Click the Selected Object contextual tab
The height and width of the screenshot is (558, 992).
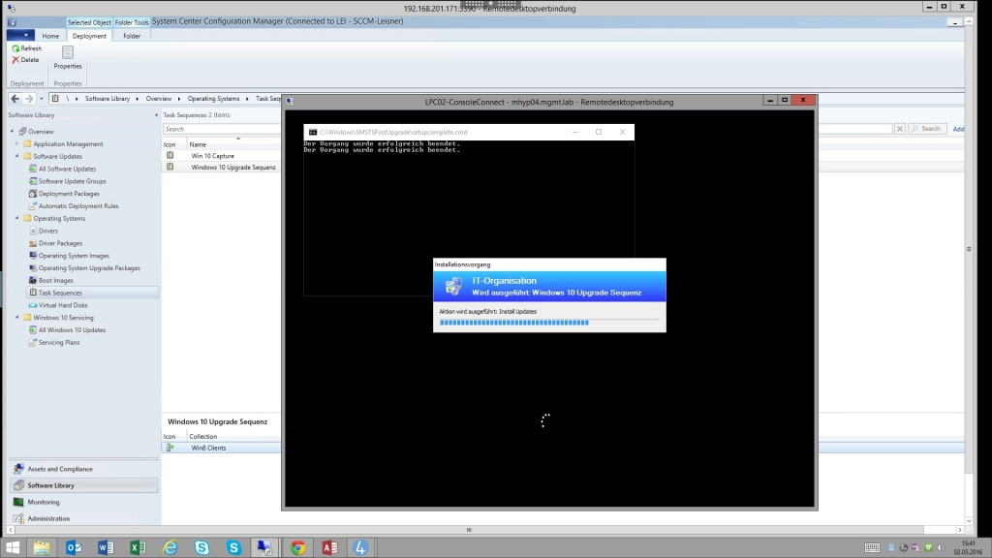89,22
